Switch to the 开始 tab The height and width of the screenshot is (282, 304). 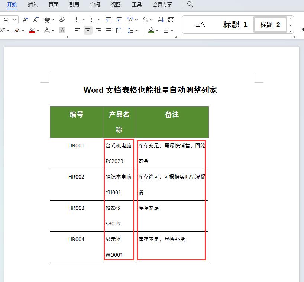coord(12,4)
